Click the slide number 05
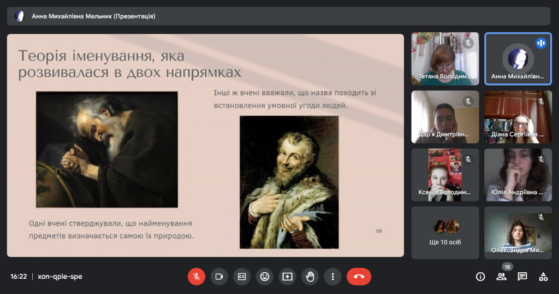Viewport: 559px width, 294px height. [x=379, y=231]
